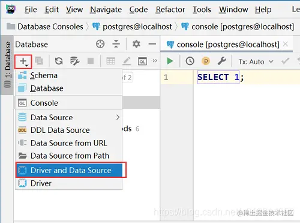Viewport: 300px width, 223px height.
Task: Click the plus New button in Database panel
Action: coord(23,61)
